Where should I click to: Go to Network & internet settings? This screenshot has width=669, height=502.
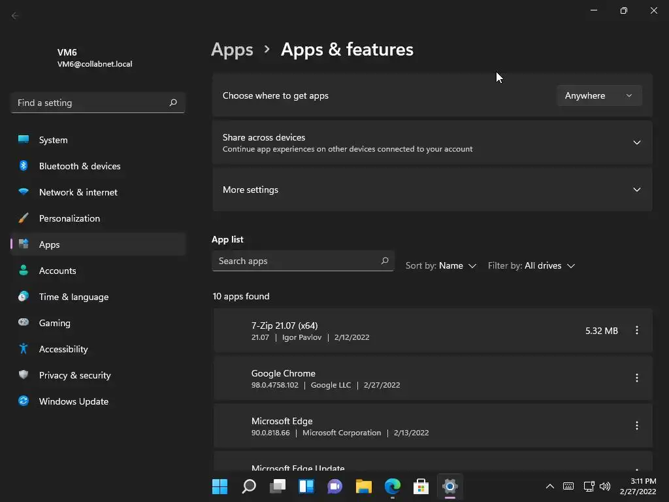pos(98,192)
